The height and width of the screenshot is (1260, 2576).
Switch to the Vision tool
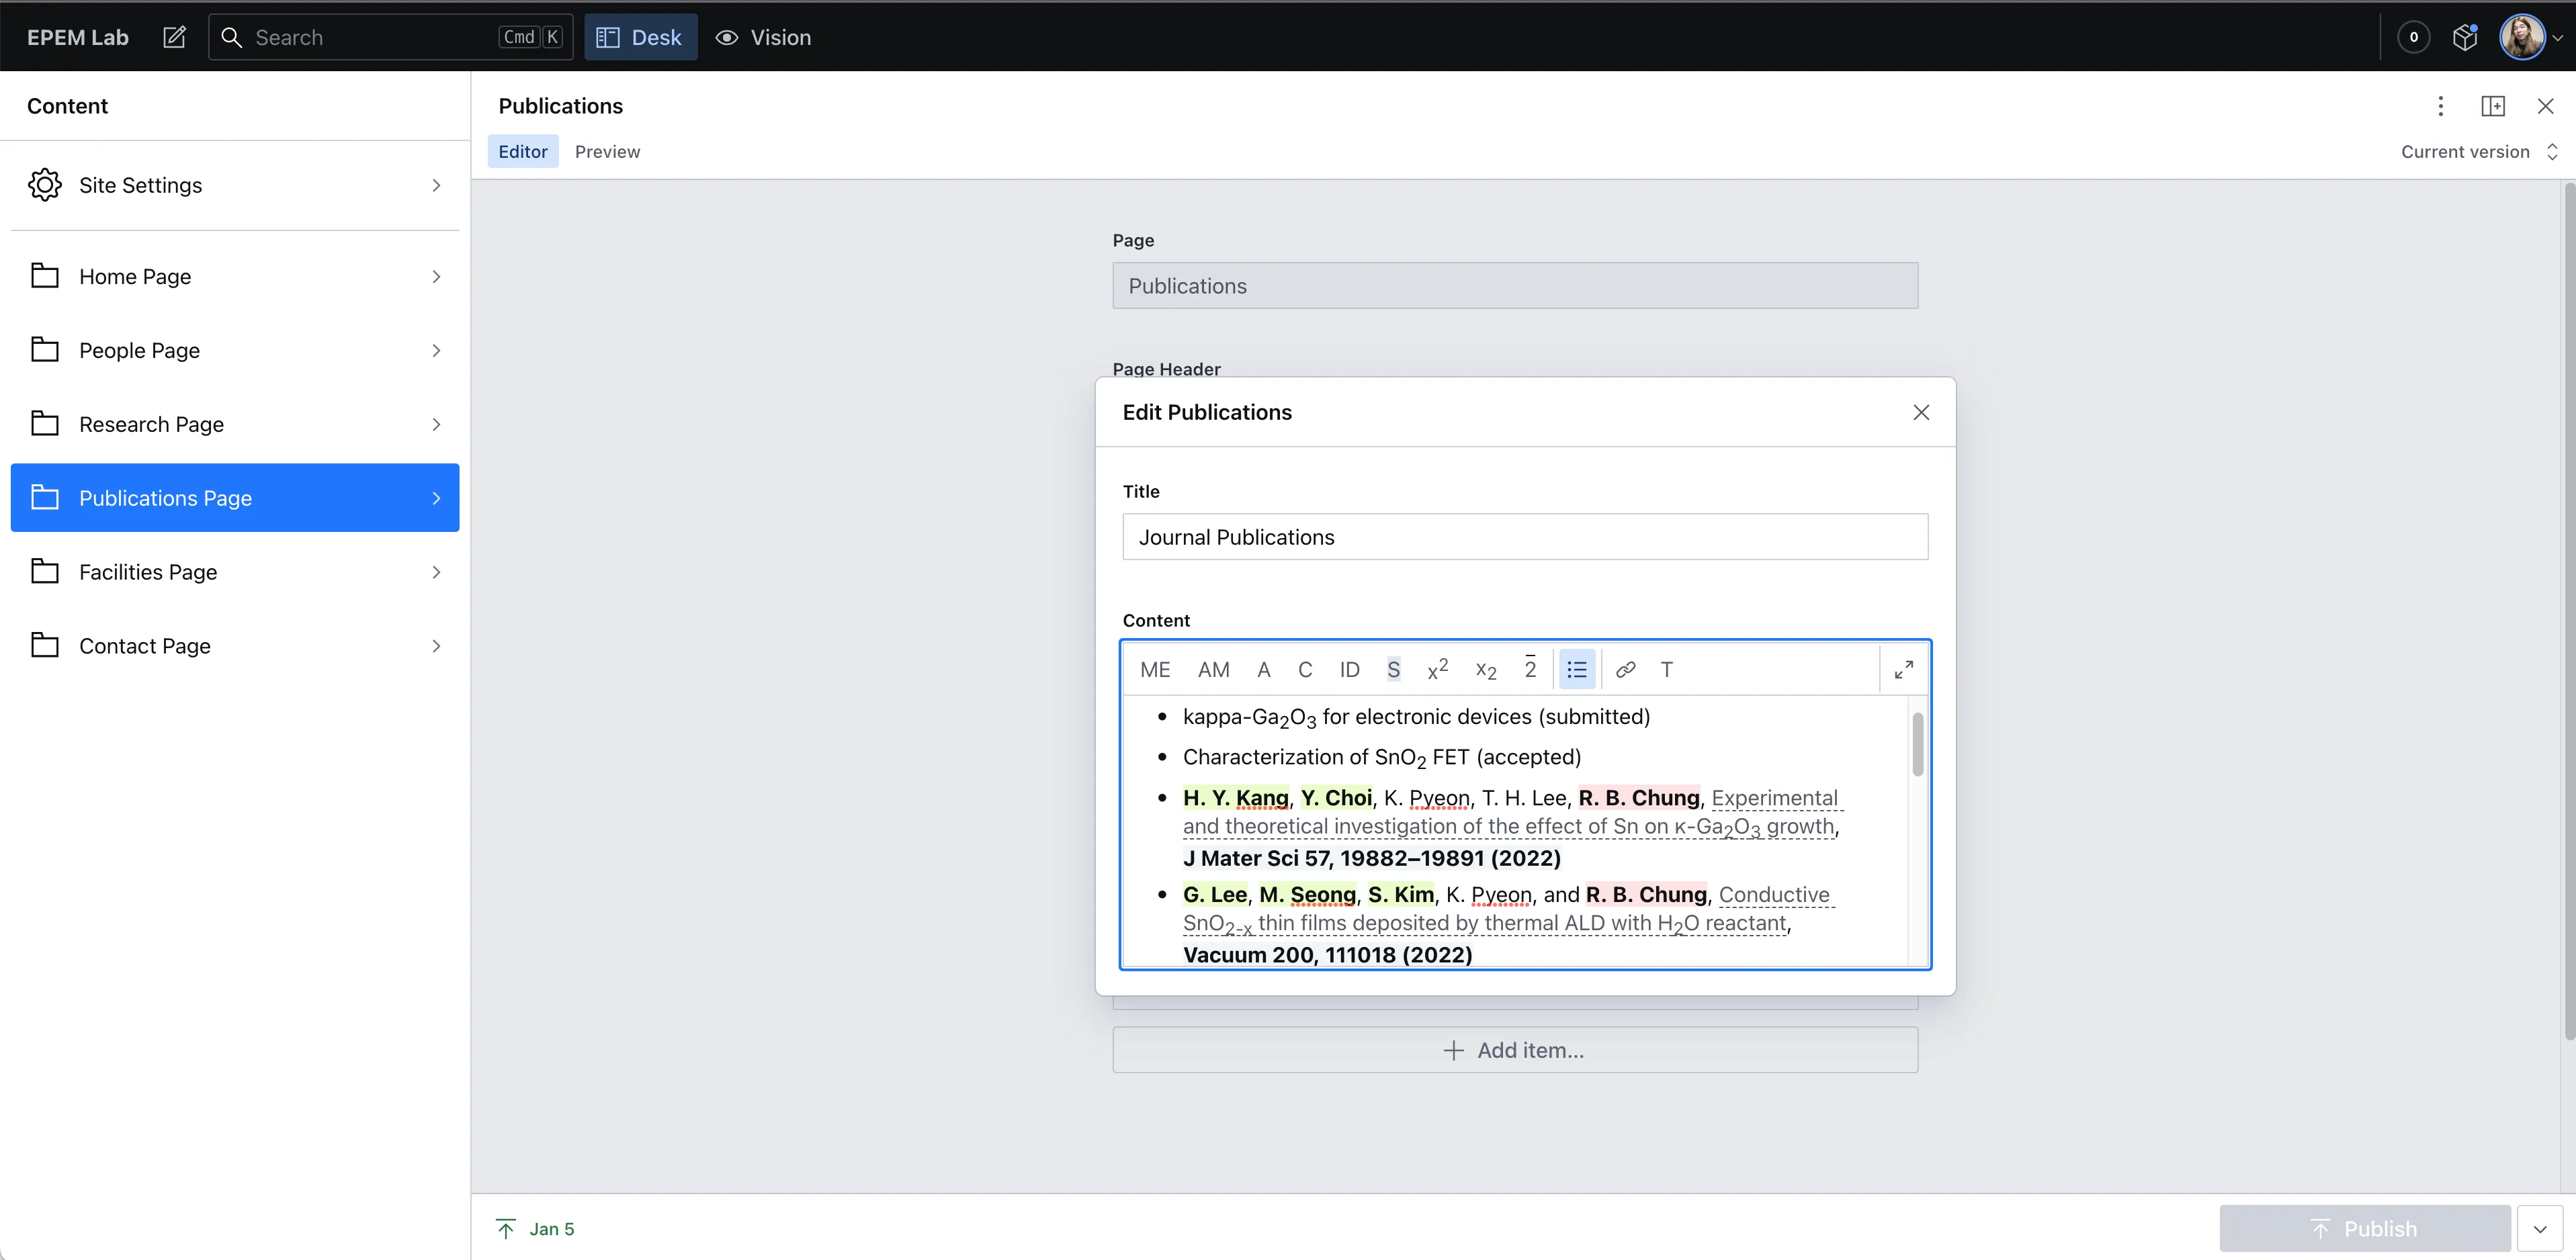coord(764,37)
